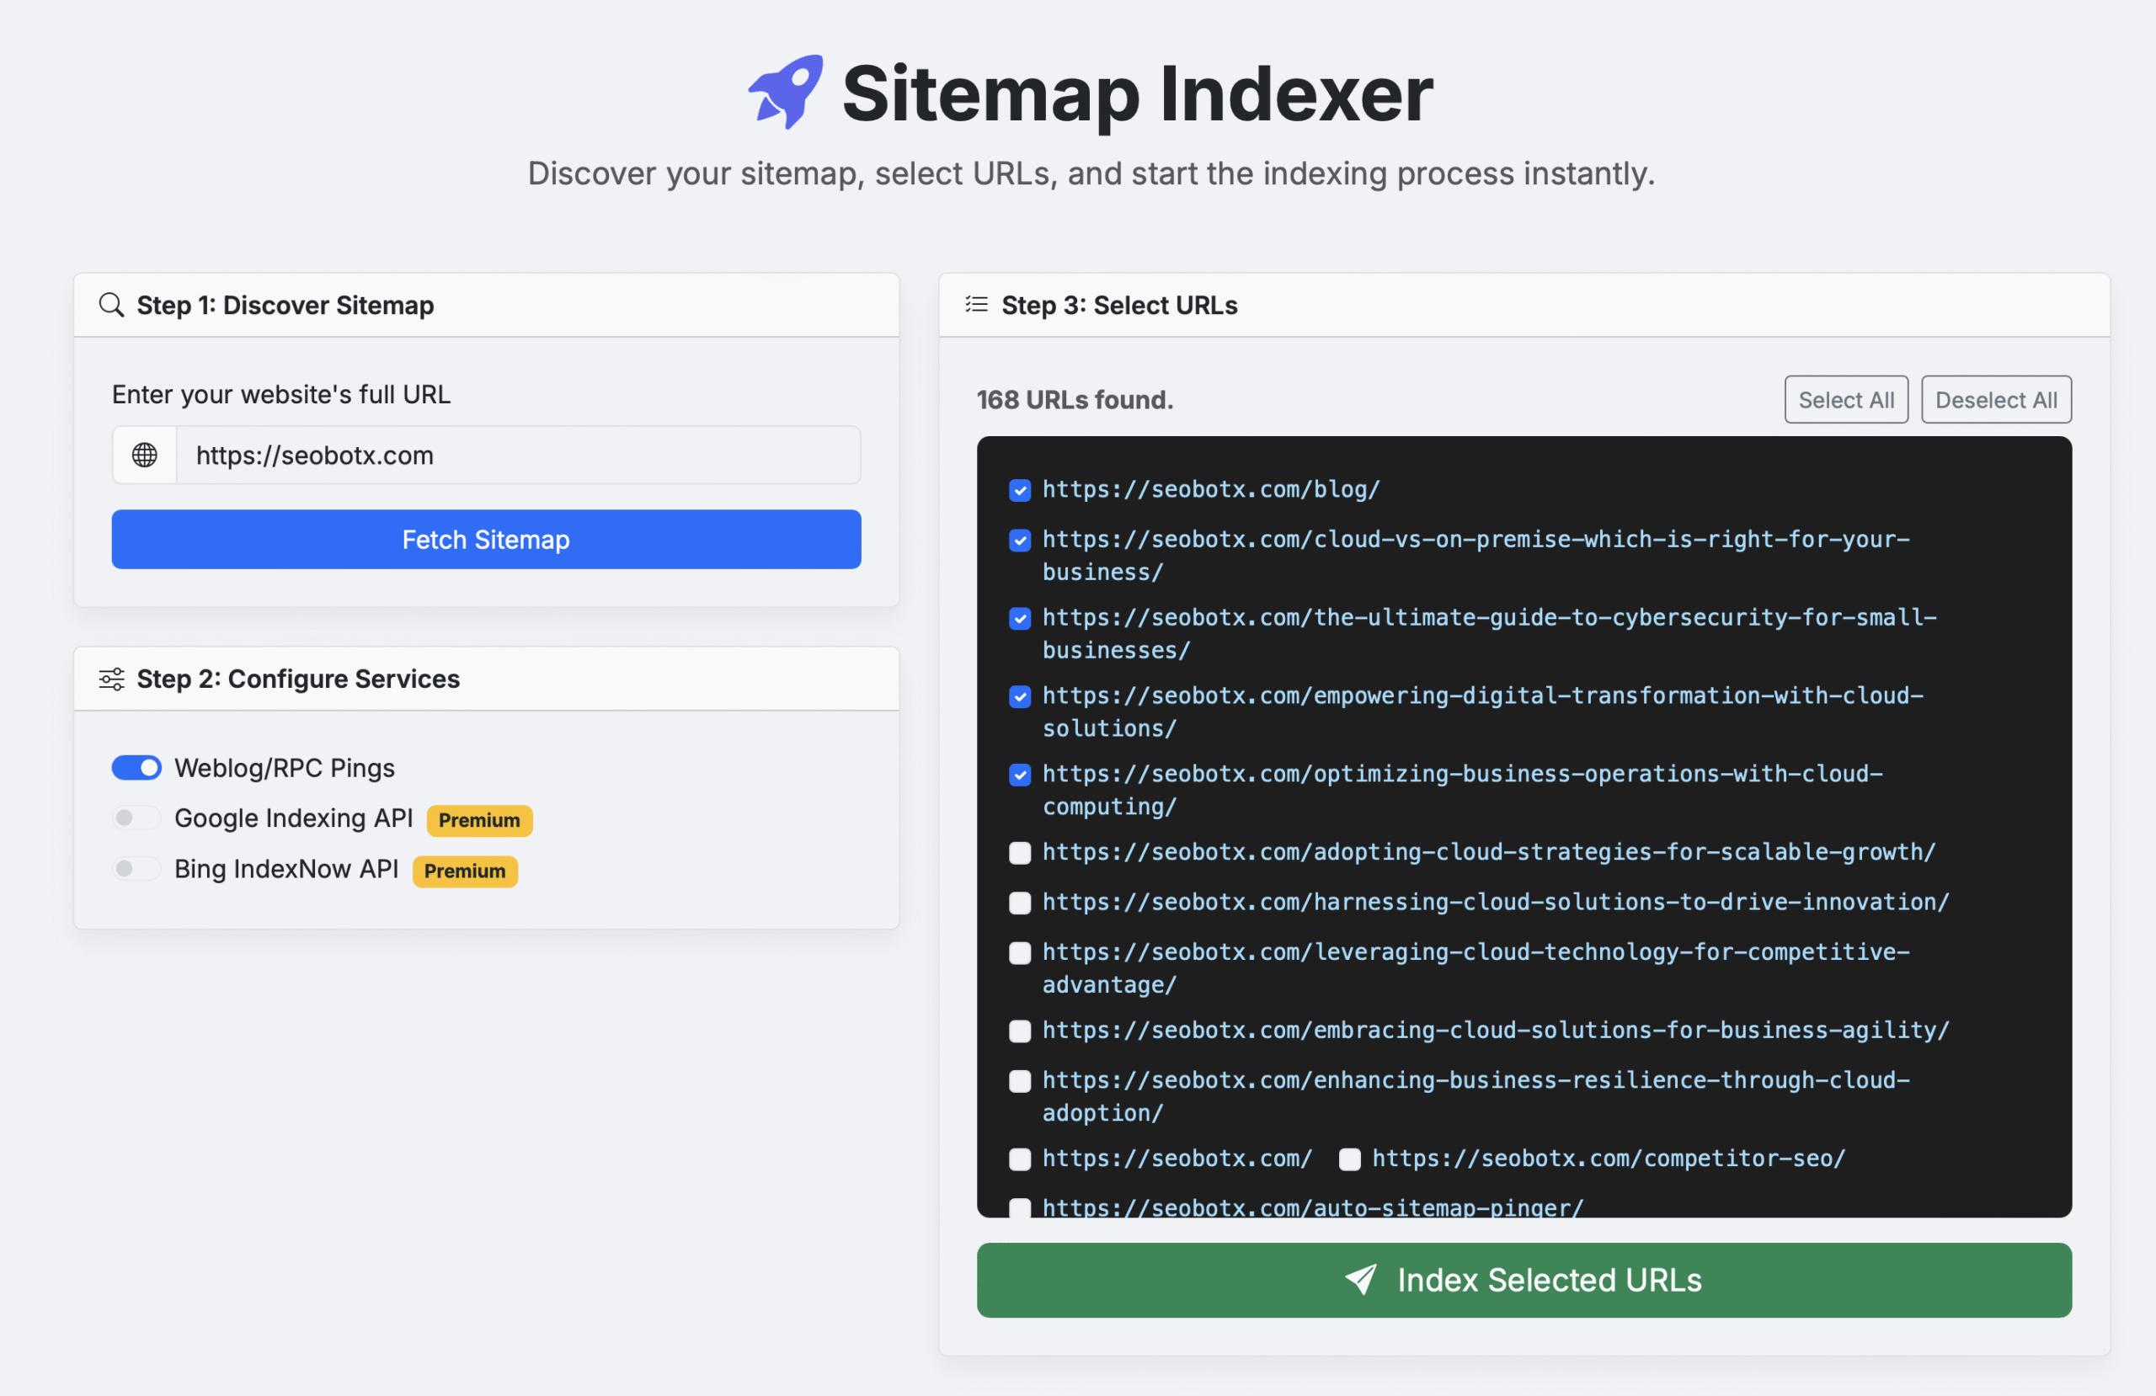Click the paper plane icon on Index button
This screenshot has height=1396, width=2156.
tap(1360, 1280)
